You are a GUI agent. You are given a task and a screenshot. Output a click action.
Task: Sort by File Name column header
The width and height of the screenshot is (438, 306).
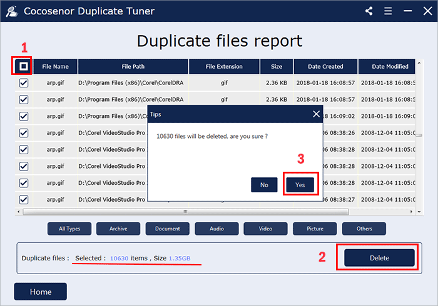click(55, 66)
